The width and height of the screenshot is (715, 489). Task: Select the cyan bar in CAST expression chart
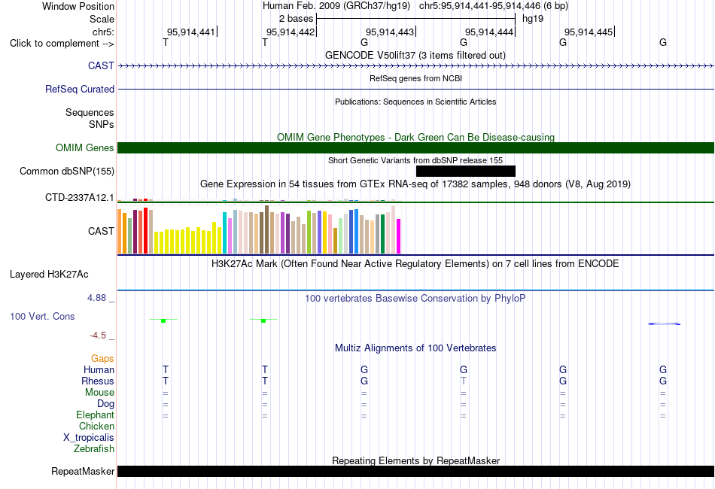point(224,233)
